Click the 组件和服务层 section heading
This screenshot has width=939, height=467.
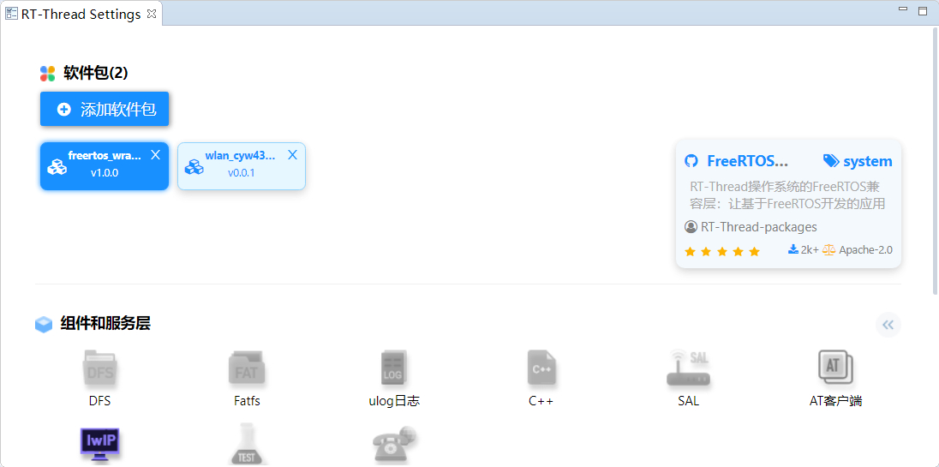[105, 324]
